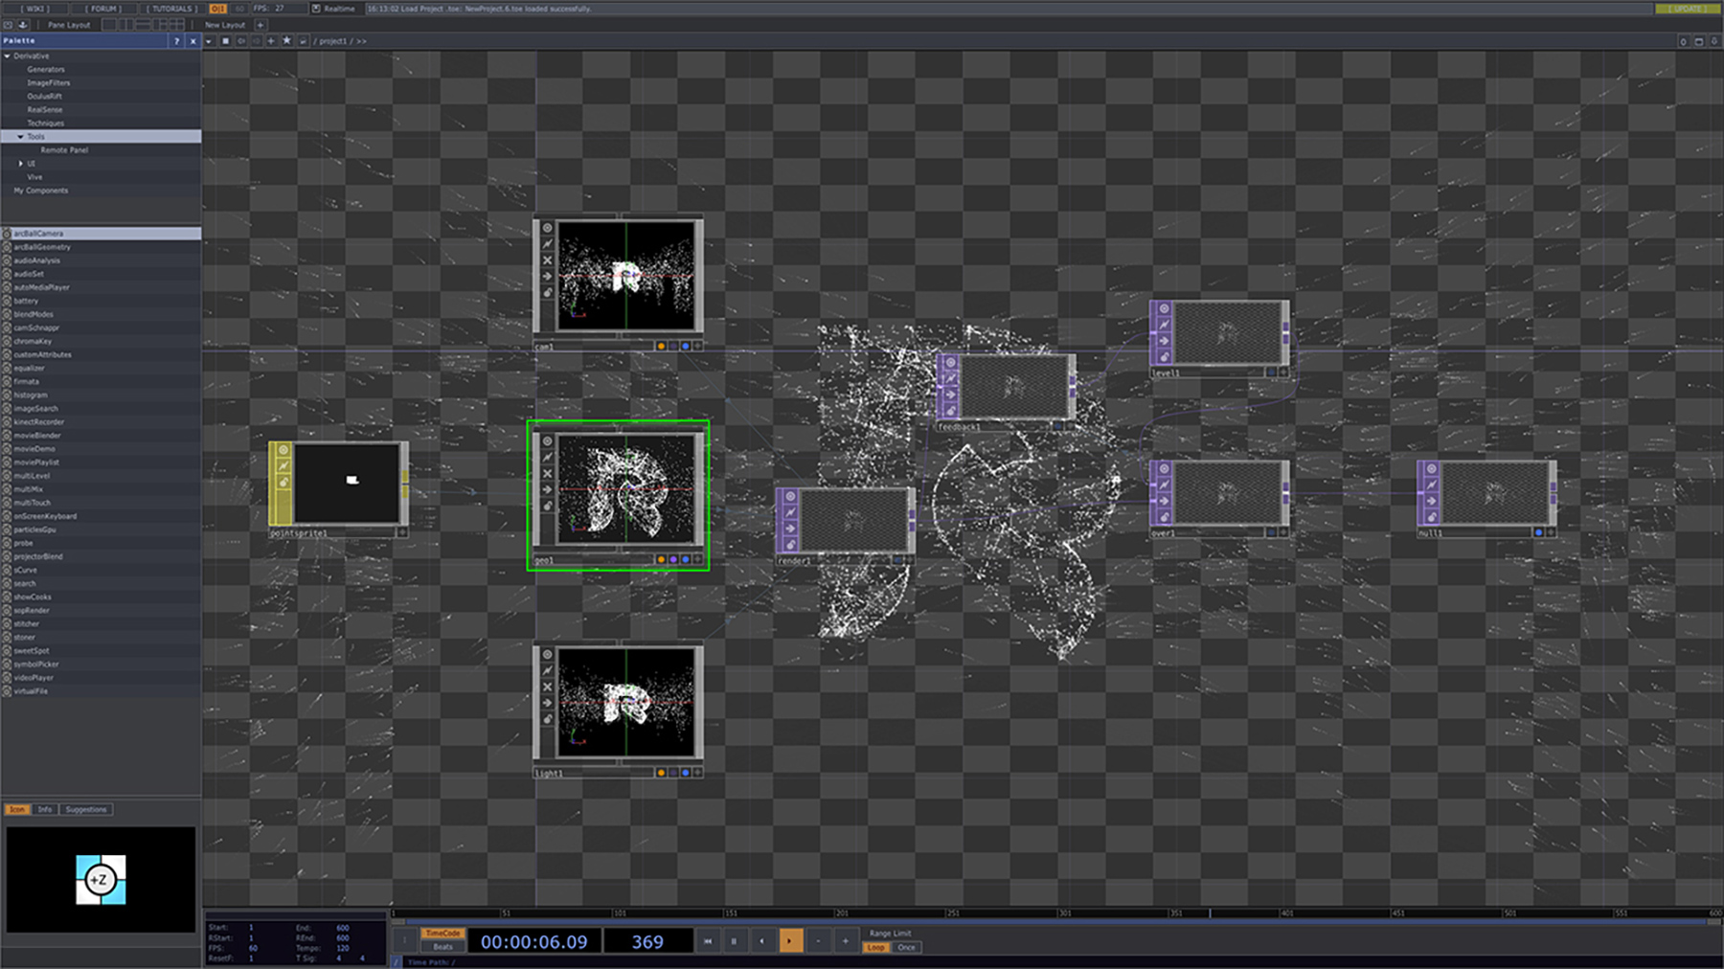1724x969 pixels.
Task: Toggle the blue display flag on light1
Action: tap(685, 773)
